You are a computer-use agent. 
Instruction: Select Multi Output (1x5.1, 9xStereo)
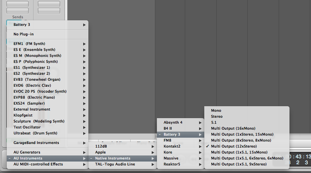[247, 164]
